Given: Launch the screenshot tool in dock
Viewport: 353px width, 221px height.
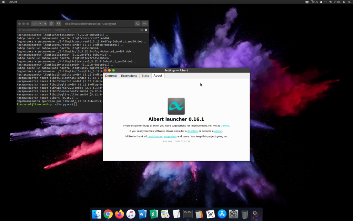Looking at the screenshot, I should [210, 214].
